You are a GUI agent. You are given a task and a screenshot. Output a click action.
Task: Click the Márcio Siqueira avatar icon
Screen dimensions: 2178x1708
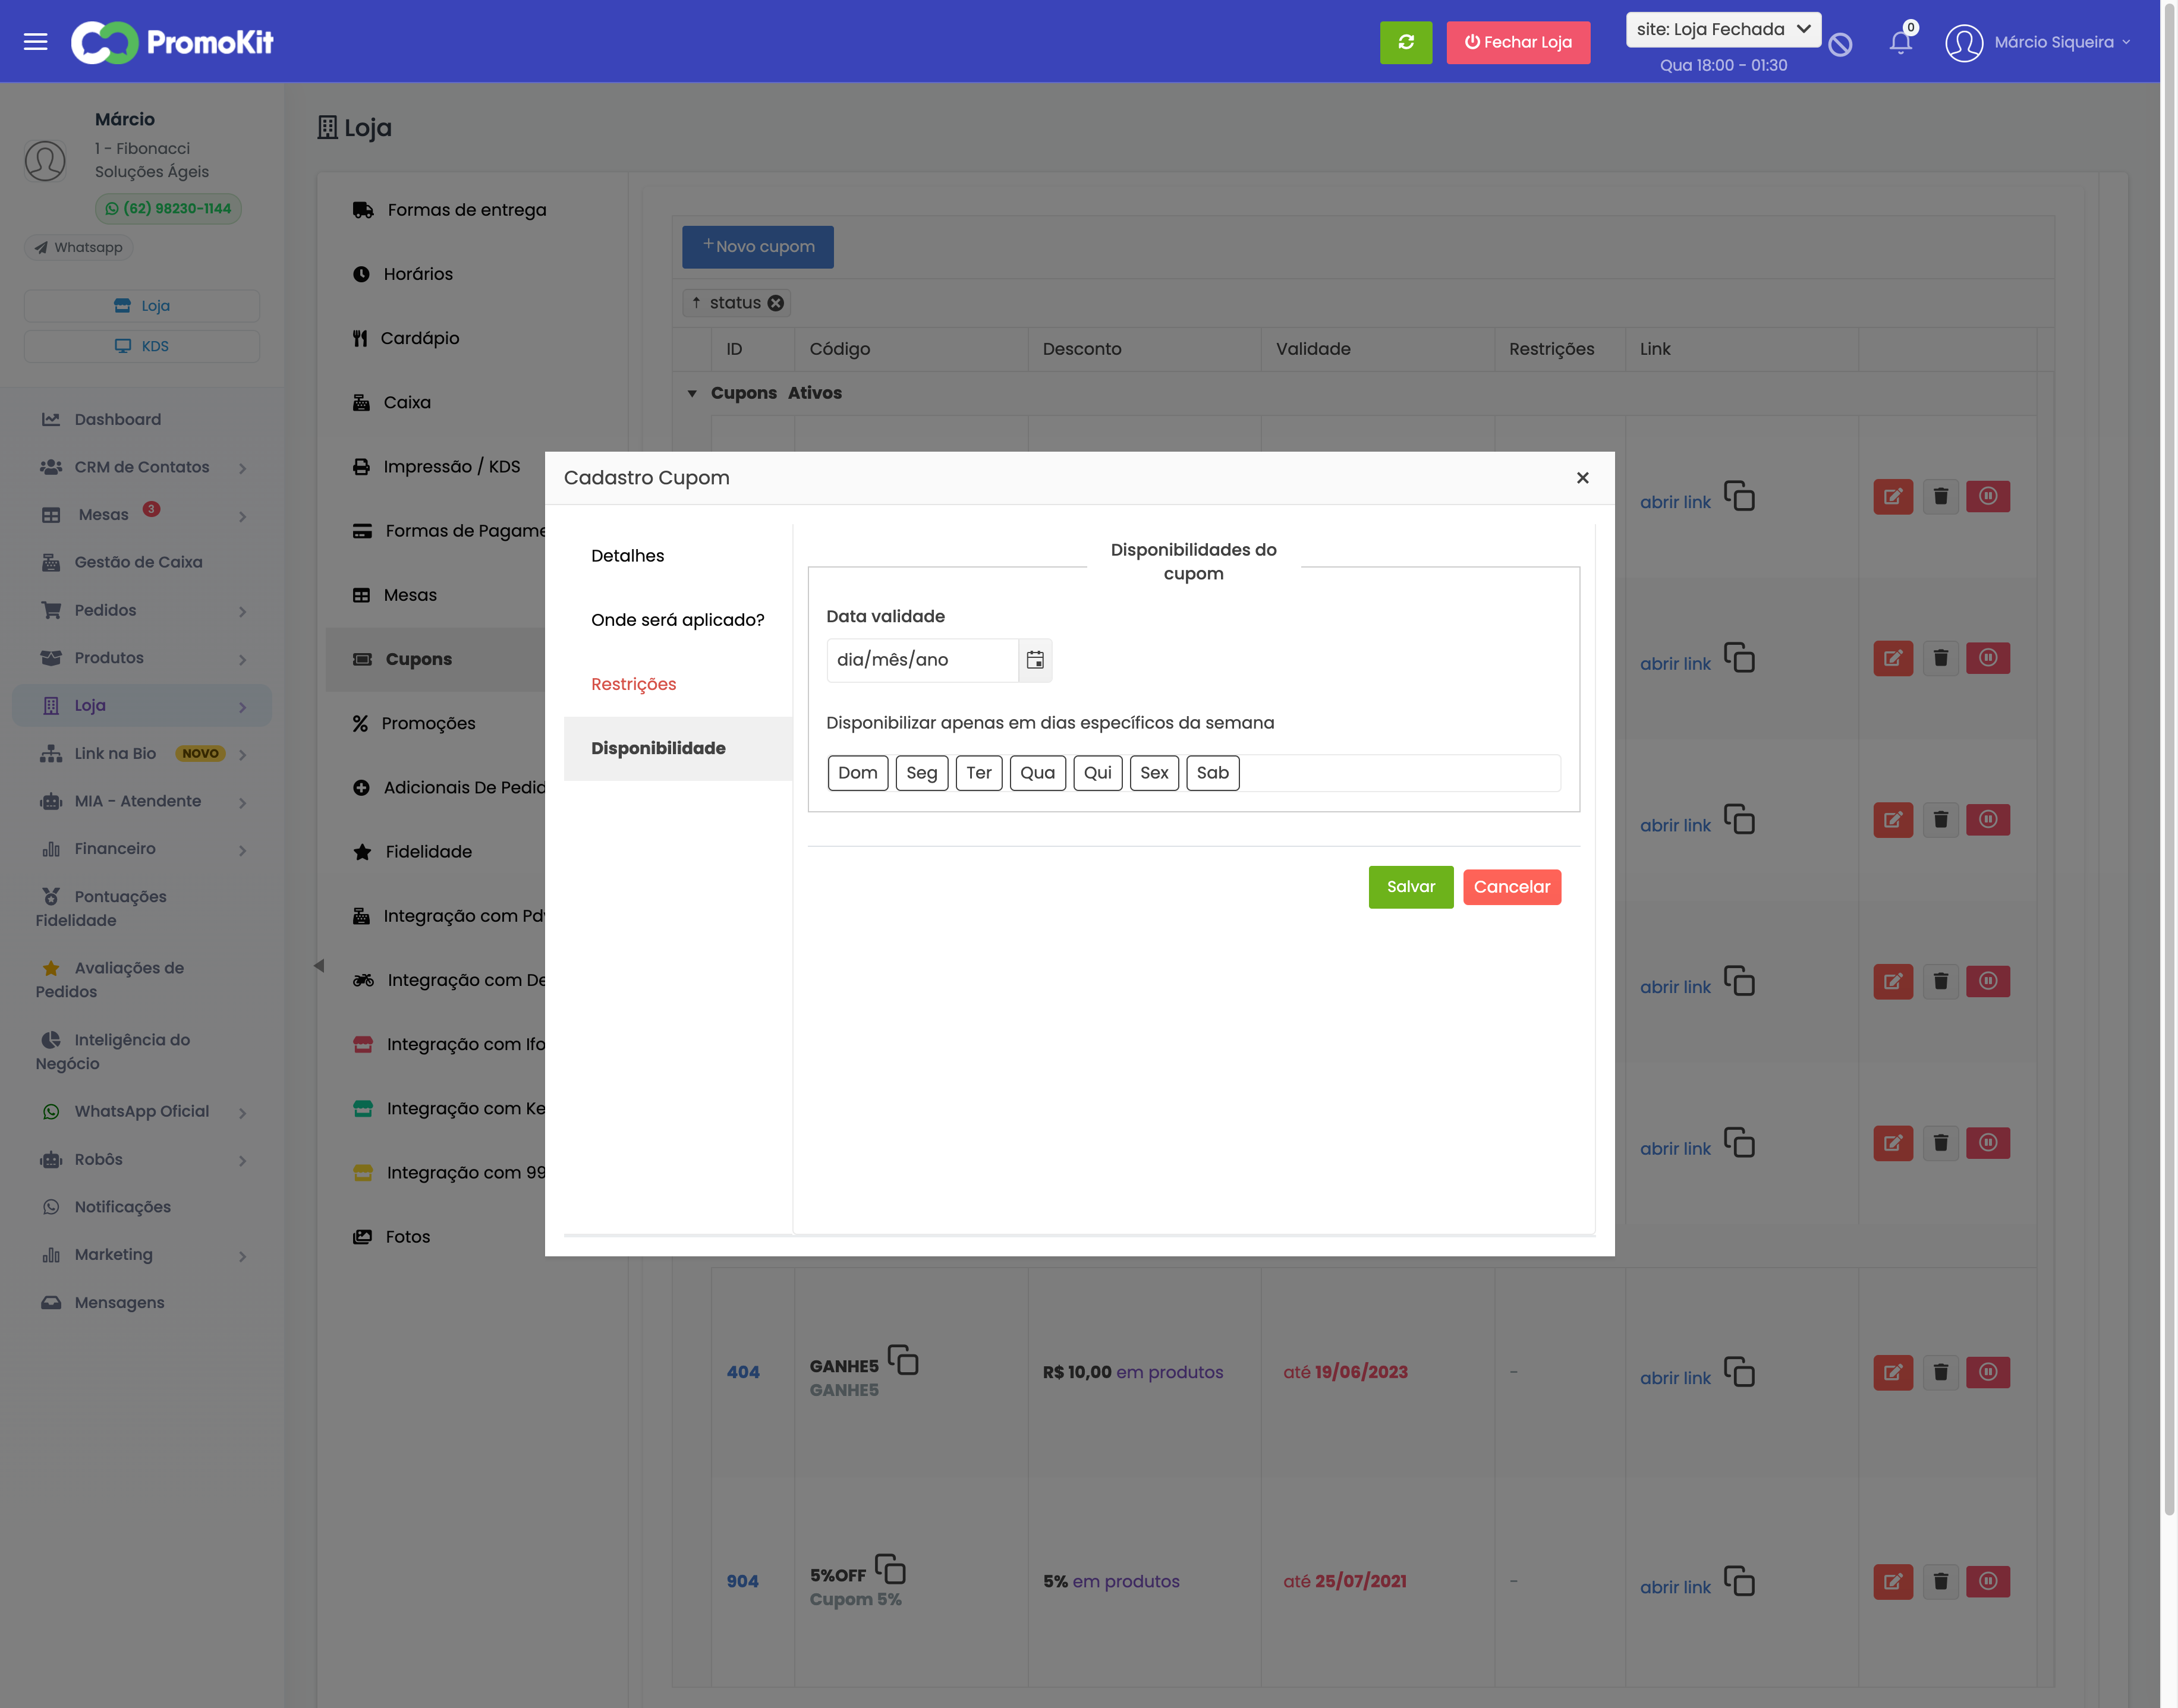[x=1964, y=43]
